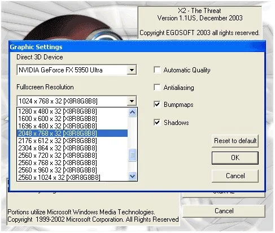275x233 pixels.
Task: Choose 2304 x 864 x 32 resolution
Action: click(72, 148)
